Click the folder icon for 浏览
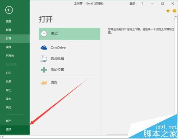178x139 pixels. click(44, 82)
